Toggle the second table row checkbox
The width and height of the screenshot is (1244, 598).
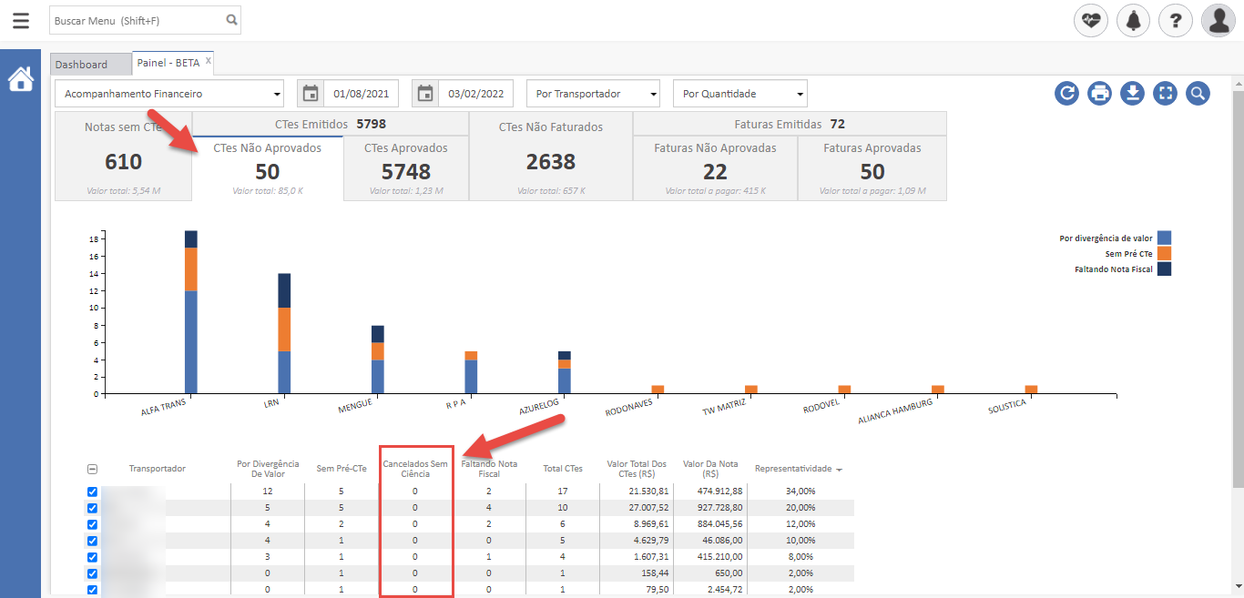click(x=92, y=508)
